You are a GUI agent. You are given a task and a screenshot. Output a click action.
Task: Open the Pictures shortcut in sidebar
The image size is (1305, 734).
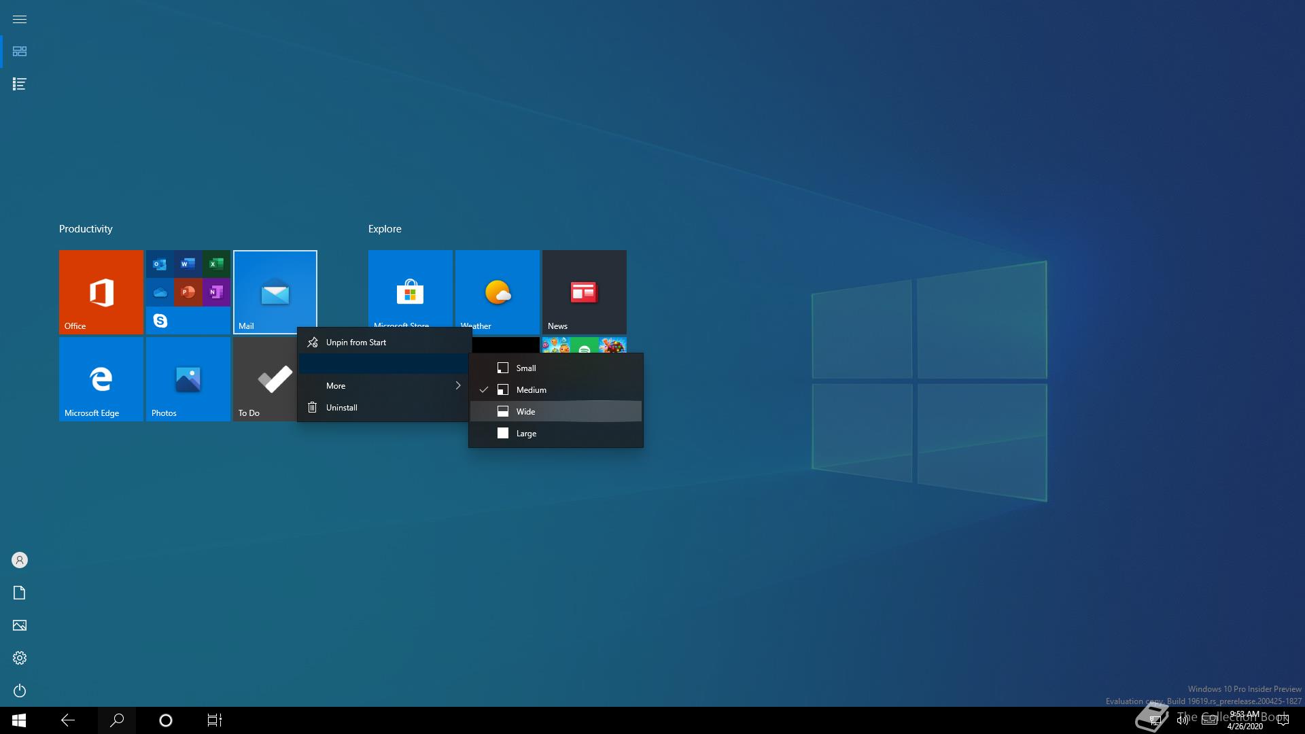(20, 625)
